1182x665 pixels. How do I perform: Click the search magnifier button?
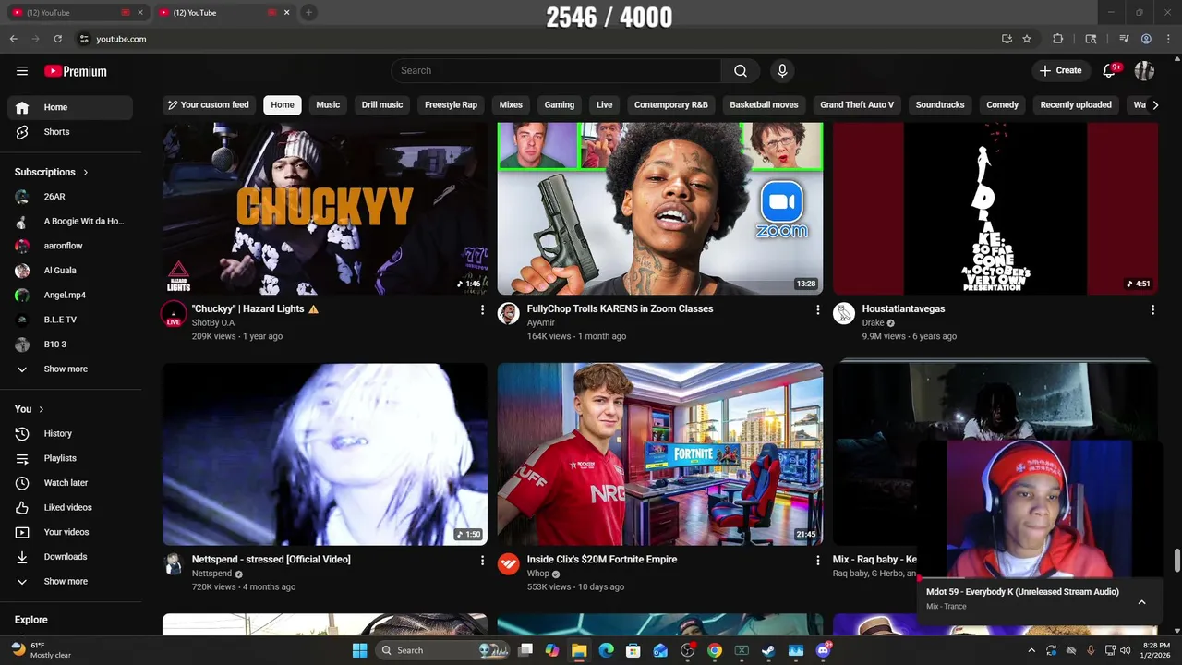[741, 71]
